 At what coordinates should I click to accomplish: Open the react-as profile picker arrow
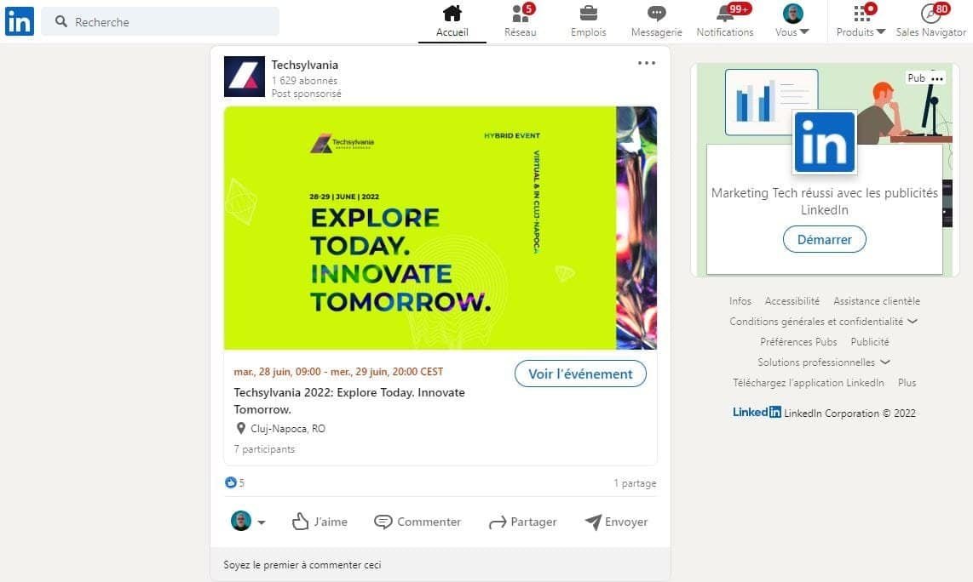(262, 522)
